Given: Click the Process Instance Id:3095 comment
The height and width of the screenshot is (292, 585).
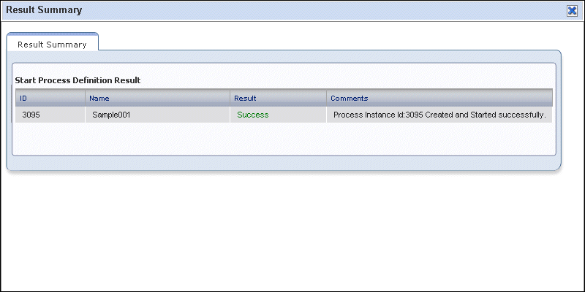Looking at the screenshot, I should coord(439,115).
